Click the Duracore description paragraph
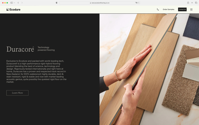This screenshot has height=125, width=199. coord(36,71)
